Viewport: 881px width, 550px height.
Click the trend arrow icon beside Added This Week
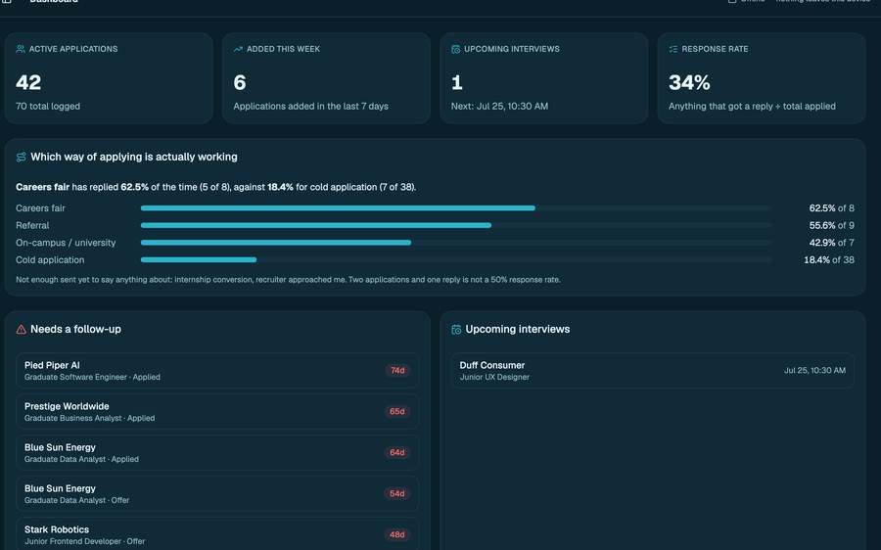pos(238,49)
